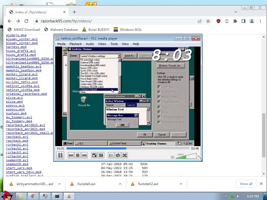This screenshot has height=200, width=267.
Task: Open Malware Database bookmark
Action: 61,30
